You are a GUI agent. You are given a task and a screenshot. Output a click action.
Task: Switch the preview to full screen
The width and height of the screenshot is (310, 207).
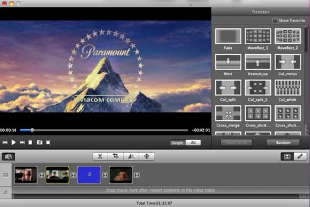(48, 142)
